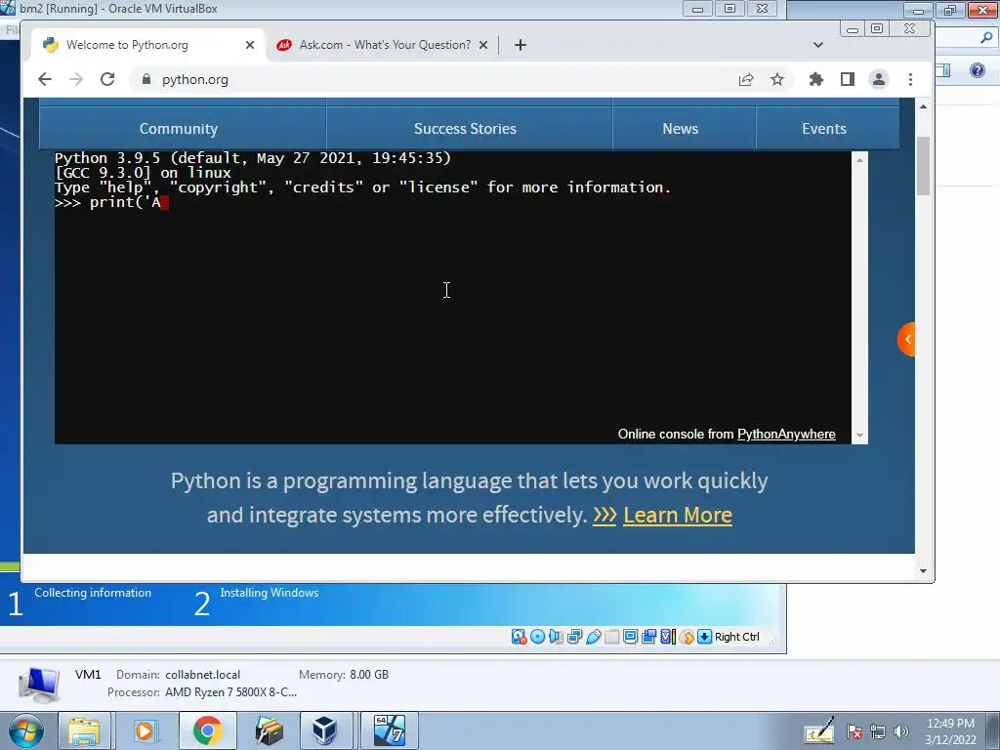Close the Welcome to Python.org tab
Image resolution: width=1000 pixels, height=750 pixels.
coord(250,45)
